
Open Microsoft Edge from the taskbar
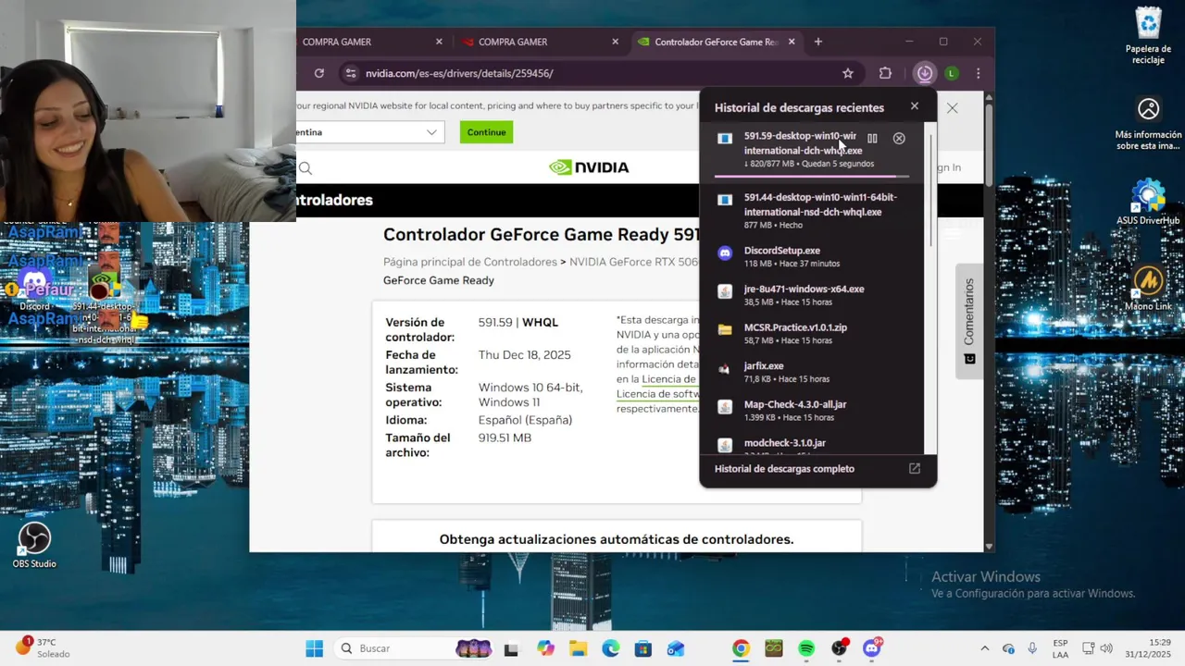[611, 648]
